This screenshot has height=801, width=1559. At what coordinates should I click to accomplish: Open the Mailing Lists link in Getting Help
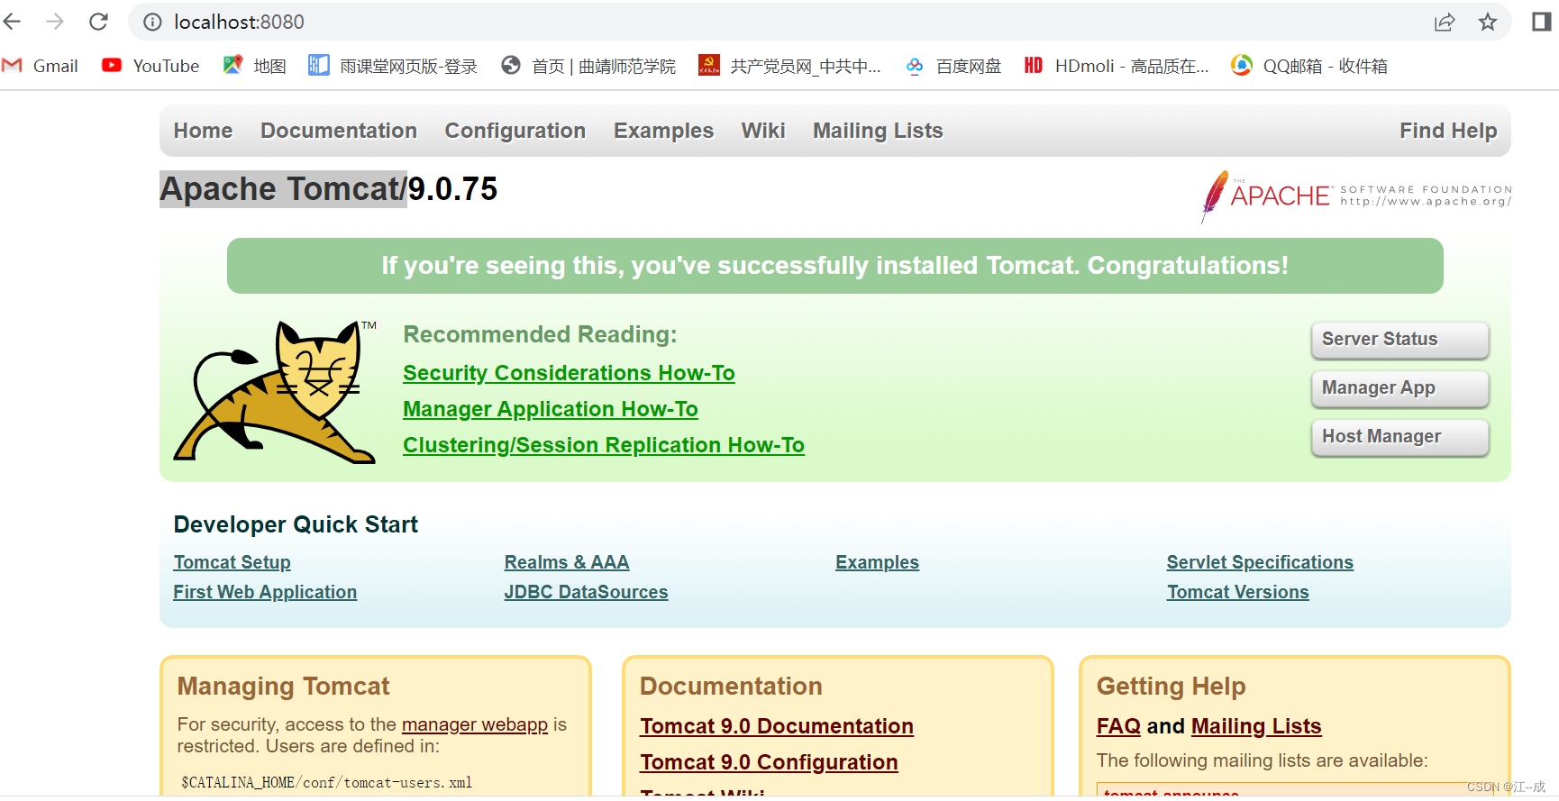[x=1256, y=726]
